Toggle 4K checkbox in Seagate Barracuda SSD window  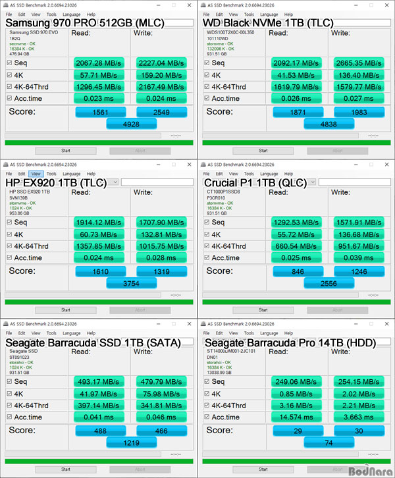coord(9,394)
